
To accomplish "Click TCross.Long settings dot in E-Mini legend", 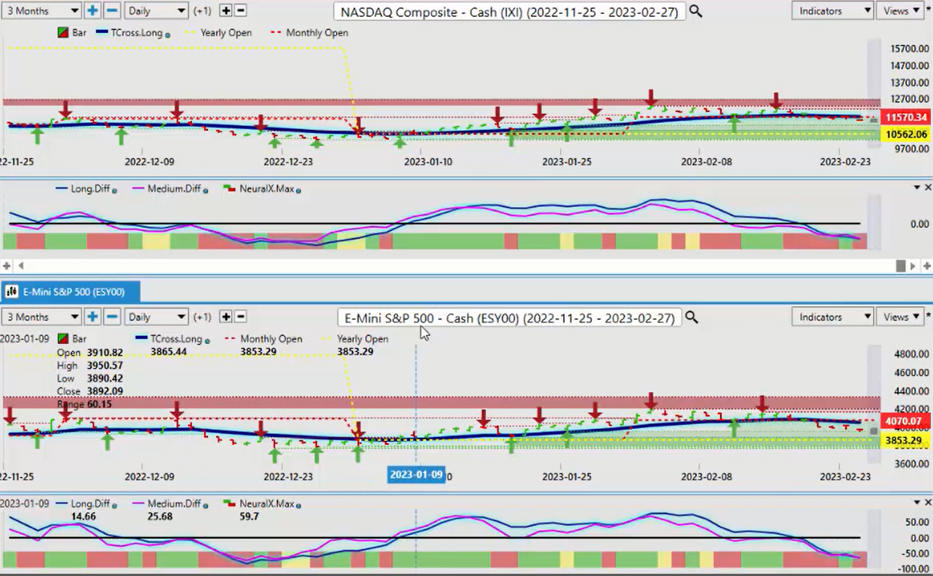I will coord(206,340).
